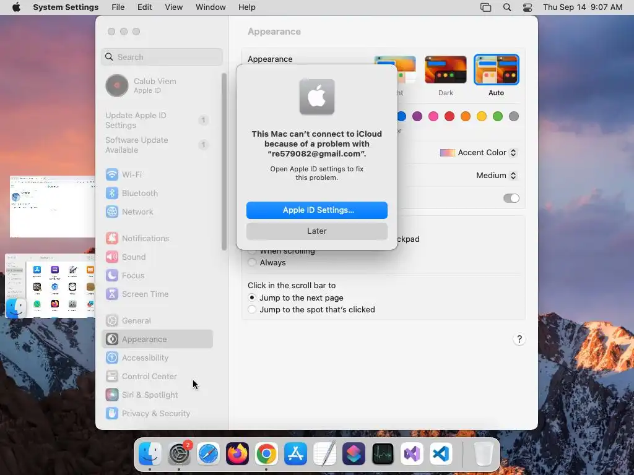Launch Visual Studio Code from Dock
Viewport: 634px width, 475px height.
click(x=441, y=454)
